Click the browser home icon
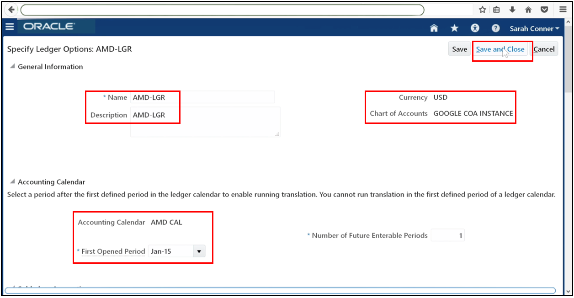This screenshot has height=298, width=574. (528, 9)
